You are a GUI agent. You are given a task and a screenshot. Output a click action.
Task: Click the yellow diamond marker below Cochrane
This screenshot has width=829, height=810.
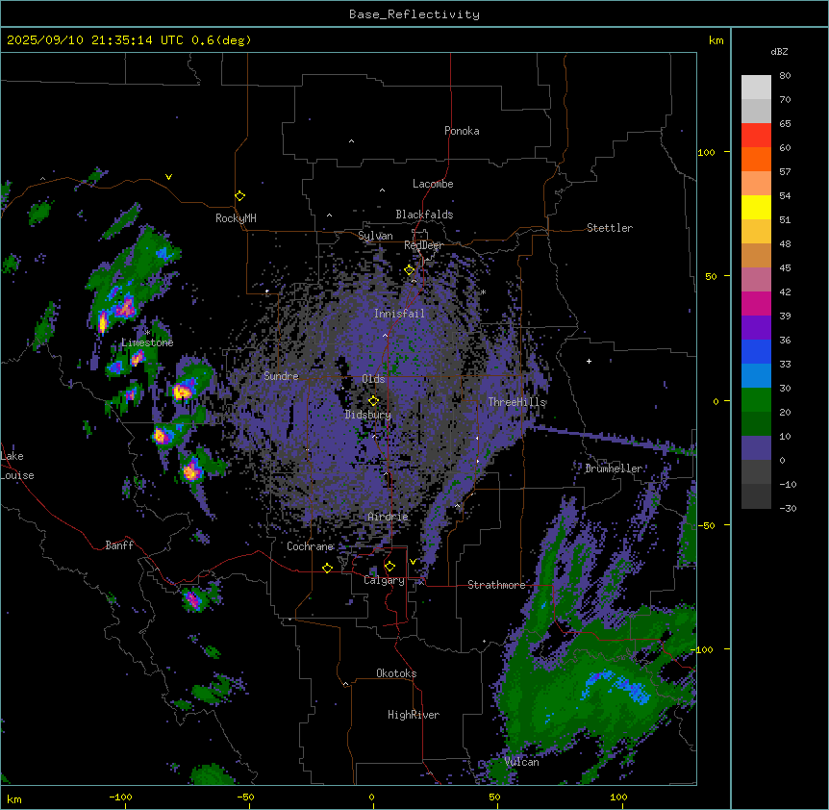click(327, 568)
